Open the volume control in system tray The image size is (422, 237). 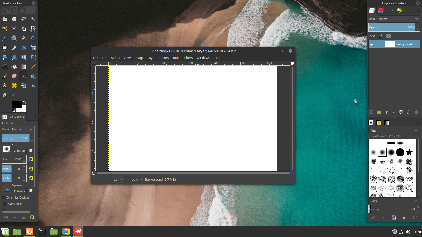click(408, 232)
